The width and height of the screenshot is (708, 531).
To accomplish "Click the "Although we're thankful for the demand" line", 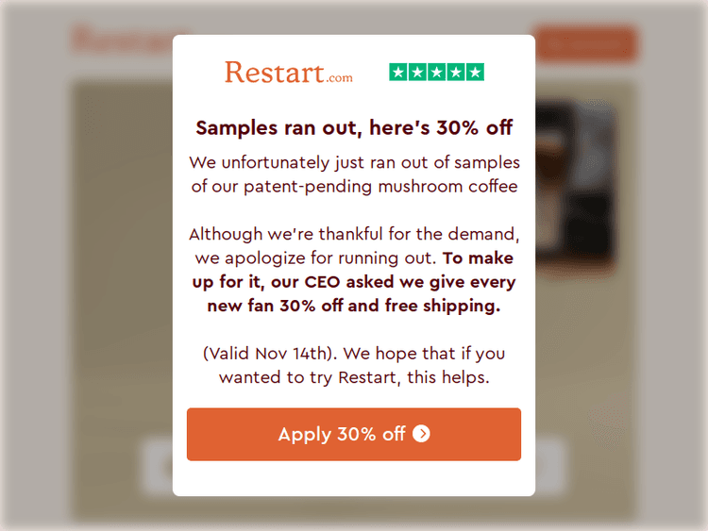I will coord(354,234).
